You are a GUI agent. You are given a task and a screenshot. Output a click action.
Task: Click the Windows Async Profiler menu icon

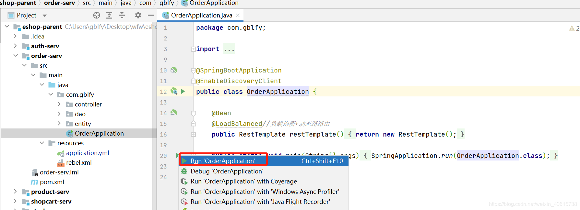pyautogui.click(x=184, y=192)
